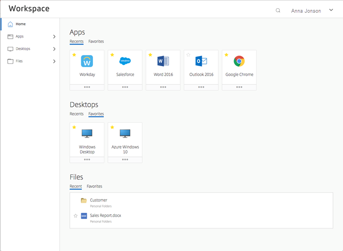The height and width of the screenshot is (251, 343).
Task: Open more options ellipsis under Salesforce
Action: (125, 87)
